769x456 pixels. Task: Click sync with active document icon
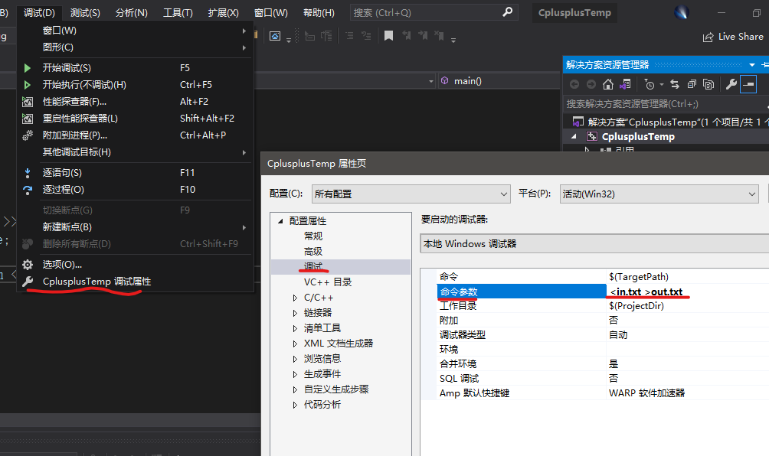point(675,84)
